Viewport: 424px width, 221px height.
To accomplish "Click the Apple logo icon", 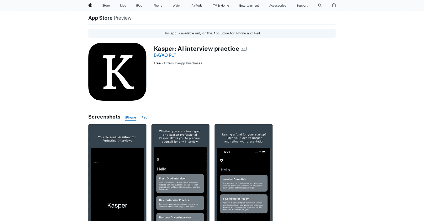I will pos(90,5).
